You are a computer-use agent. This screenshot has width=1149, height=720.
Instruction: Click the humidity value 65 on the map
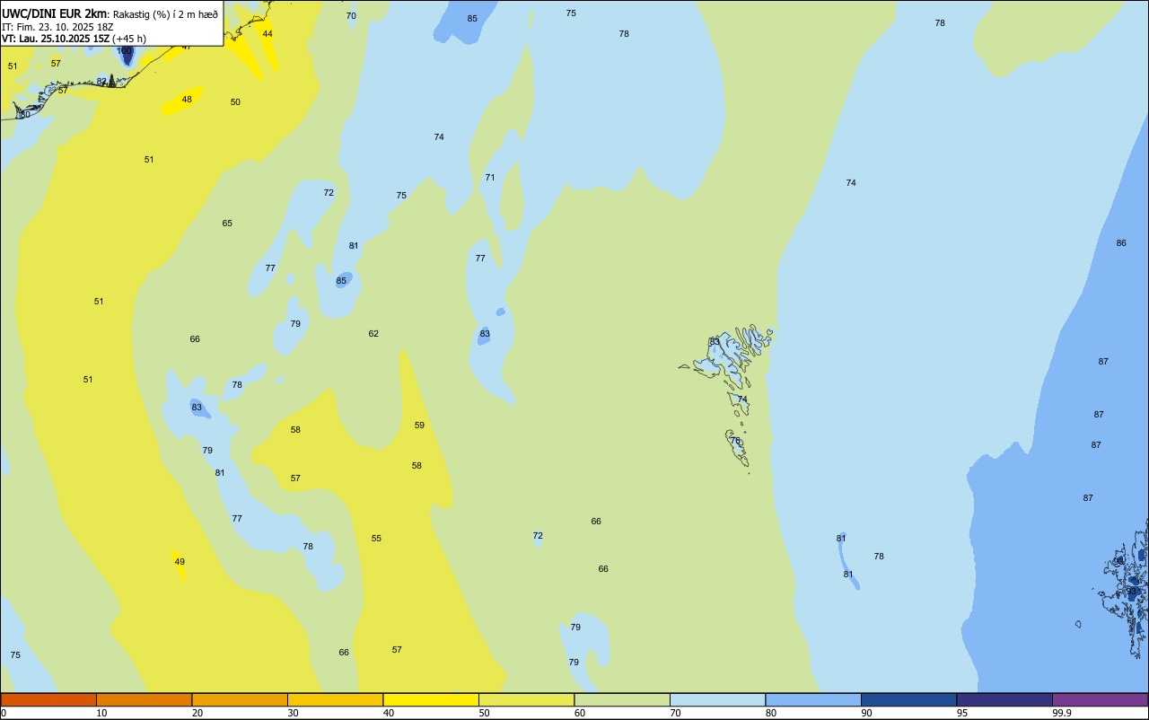pyautogui.click(x=227, y=224)
